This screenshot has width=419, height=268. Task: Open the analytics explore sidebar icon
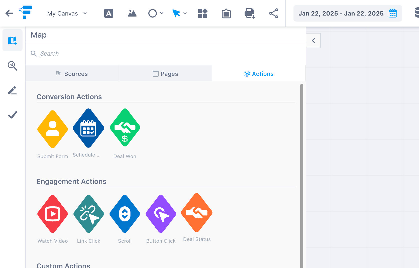(13, 66)
